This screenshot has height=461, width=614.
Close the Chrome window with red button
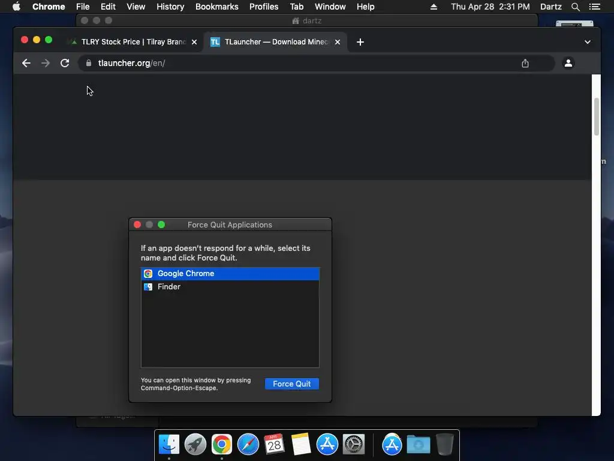[24, 40]
